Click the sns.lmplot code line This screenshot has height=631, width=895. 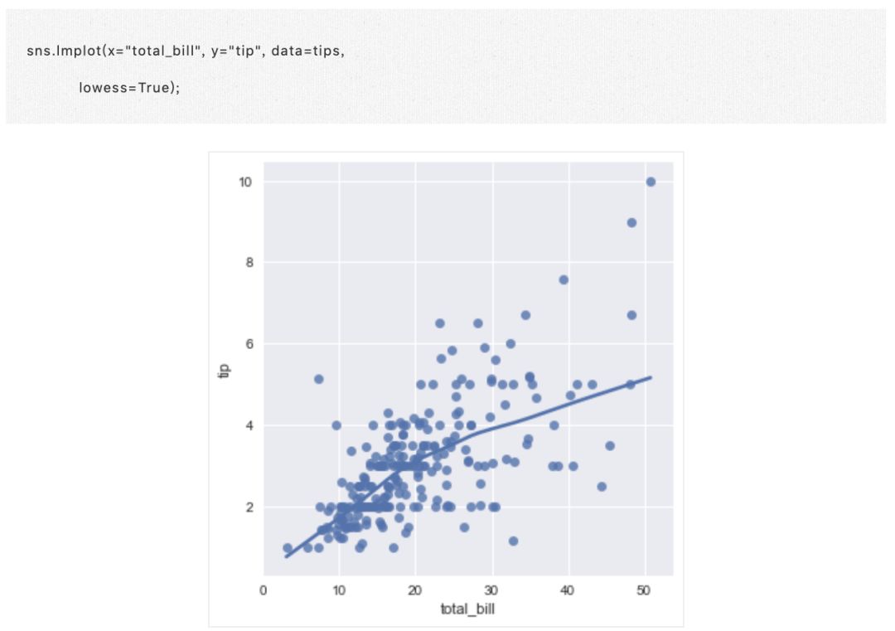(x=185, y=51)
